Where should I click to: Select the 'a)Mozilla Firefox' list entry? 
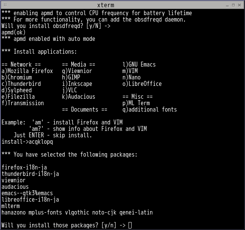coord(27,71)
